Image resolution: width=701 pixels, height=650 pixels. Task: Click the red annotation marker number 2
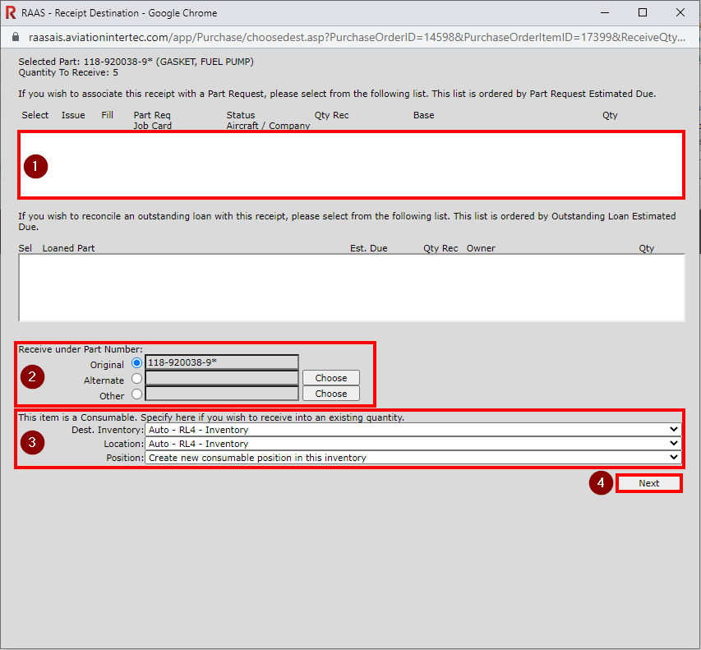tap(32, 377)
